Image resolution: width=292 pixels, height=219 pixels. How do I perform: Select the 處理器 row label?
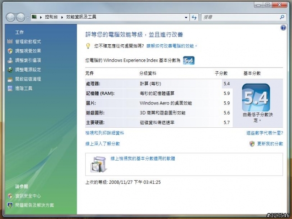[93, 83]
